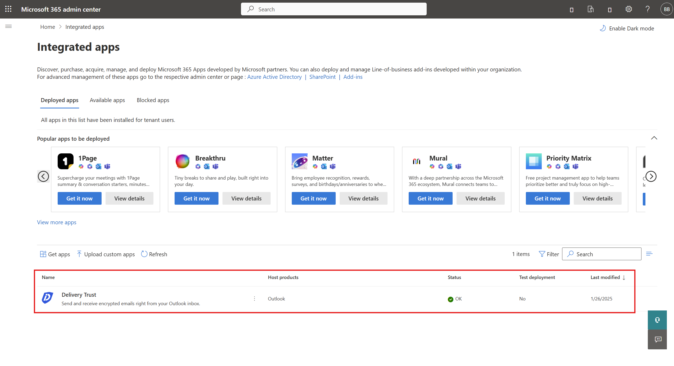View details for Priority Matrix
This screenshot has width=674, height=366.
[598, 198]
